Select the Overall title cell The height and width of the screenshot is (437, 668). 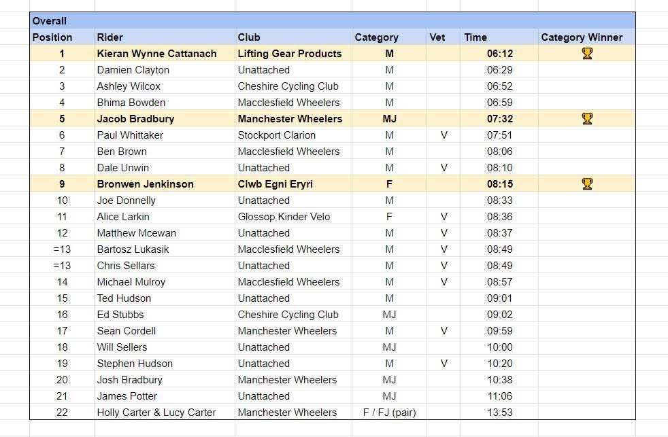(x=49, y=21)
